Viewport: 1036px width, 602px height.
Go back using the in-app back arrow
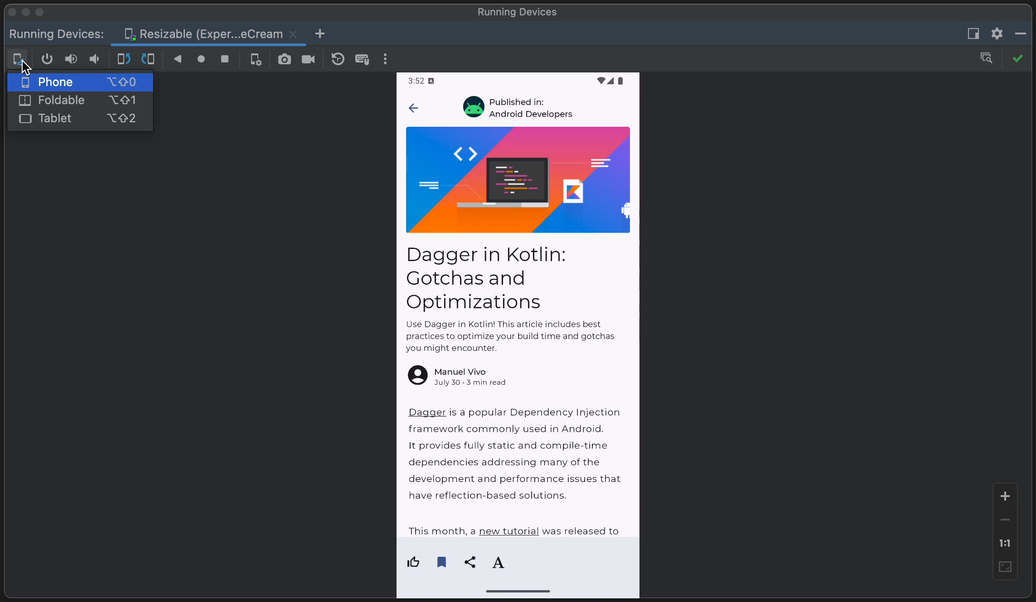tap(413, 108)
